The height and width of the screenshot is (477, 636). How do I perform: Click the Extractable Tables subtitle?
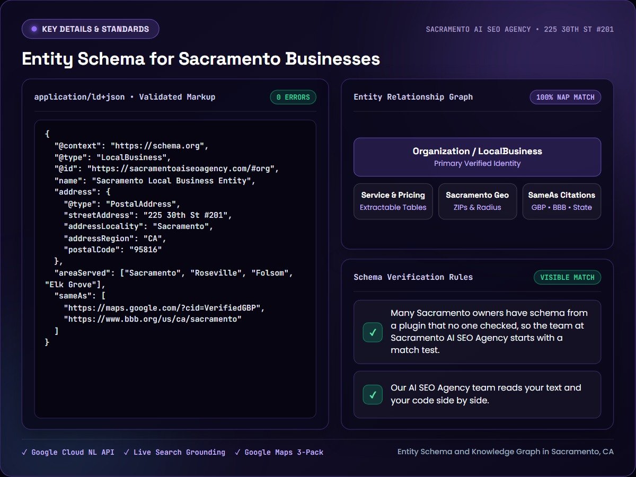tap(393, 207)
